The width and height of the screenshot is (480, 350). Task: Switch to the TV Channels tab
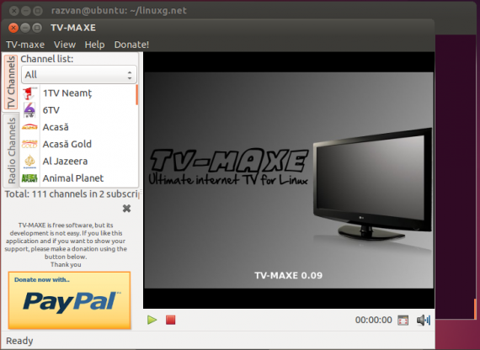[11, 82]
